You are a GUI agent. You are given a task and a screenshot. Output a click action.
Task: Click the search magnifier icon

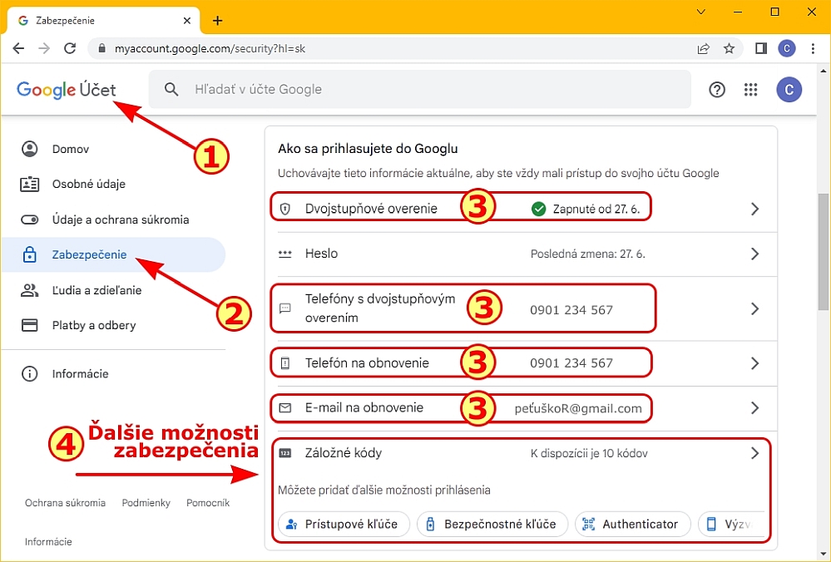pyautogui.click(x=171, y=89)
